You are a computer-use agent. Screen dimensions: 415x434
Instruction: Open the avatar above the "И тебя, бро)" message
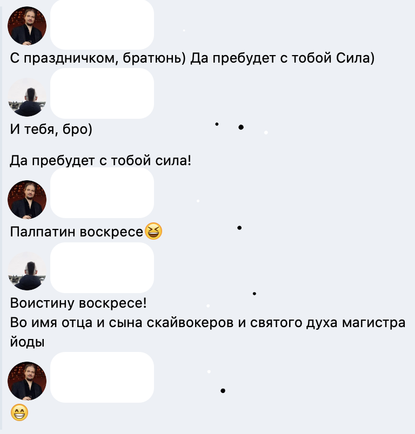pos(27,97)
